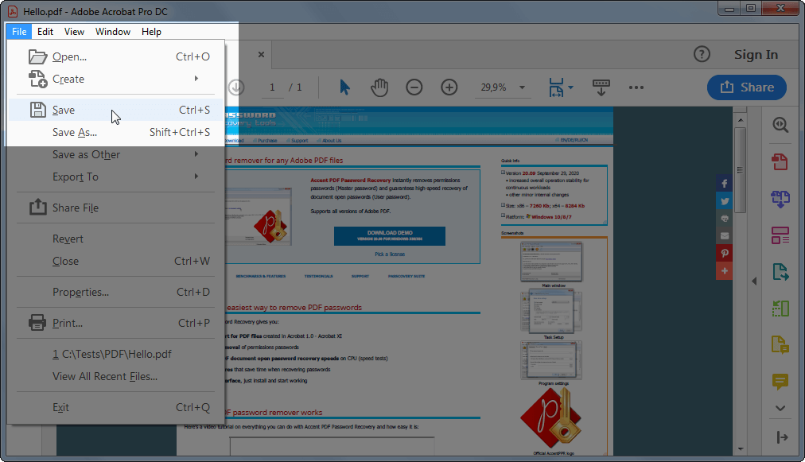Click the Official AccentPPR logo image
This screenshot has width=805, height=462.
552,417
